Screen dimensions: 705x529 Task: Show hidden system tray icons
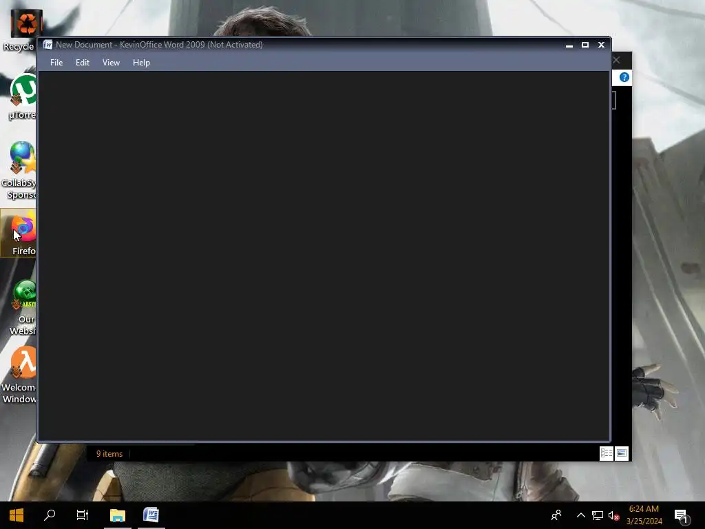(x=581, y=515)
